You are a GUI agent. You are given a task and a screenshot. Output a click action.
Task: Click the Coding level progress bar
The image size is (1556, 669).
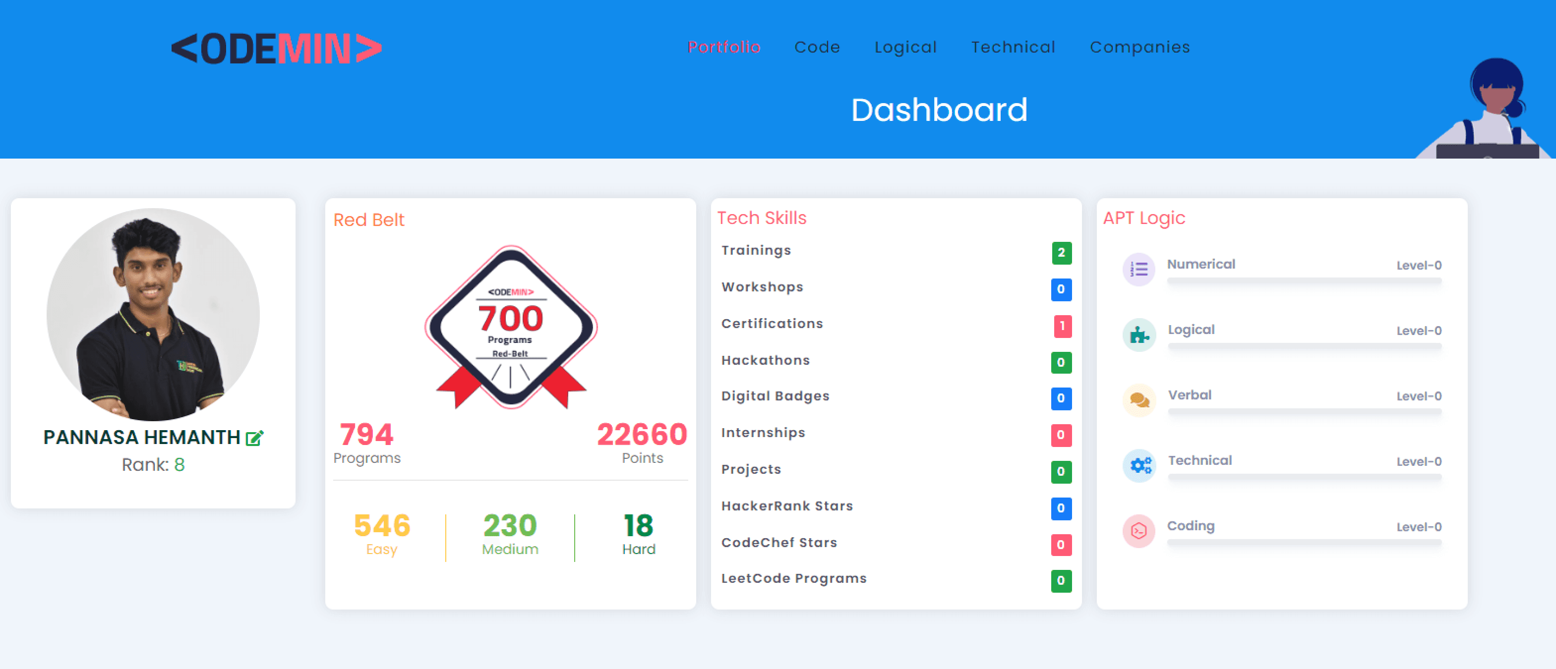pyautogui.click(x=1304, y=542)
